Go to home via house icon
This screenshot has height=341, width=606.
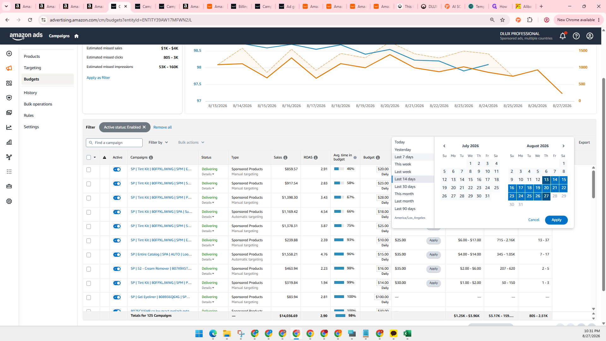76,36
